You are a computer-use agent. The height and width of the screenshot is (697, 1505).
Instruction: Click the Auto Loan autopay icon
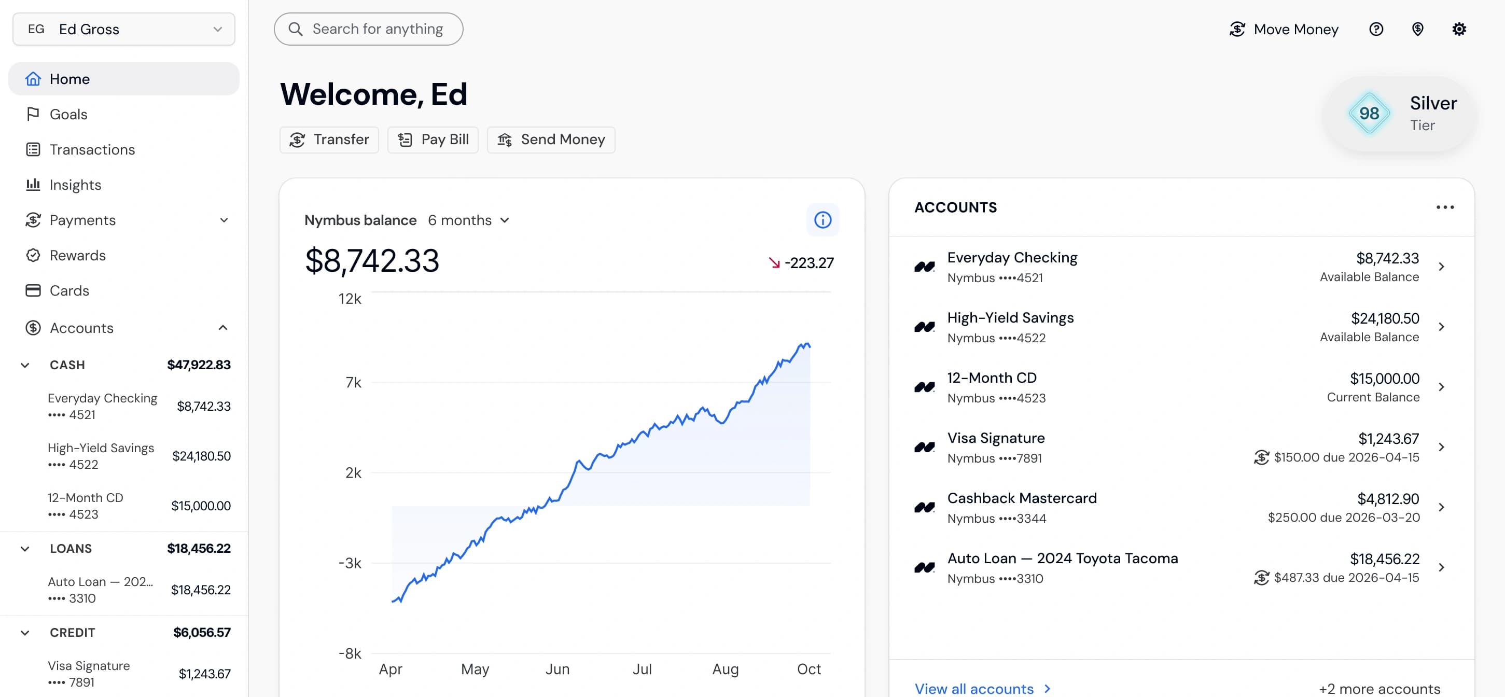tap(1261, 578)
